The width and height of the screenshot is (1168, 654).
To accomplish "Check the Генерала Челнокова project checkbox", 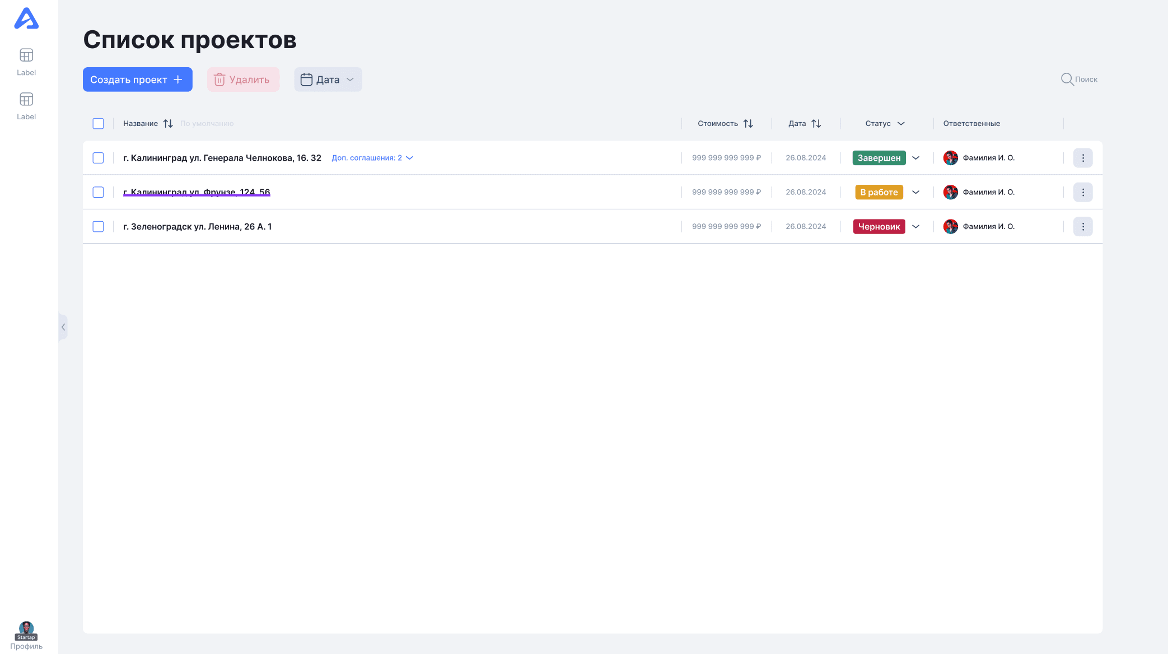I will click(x=98, y=158).
